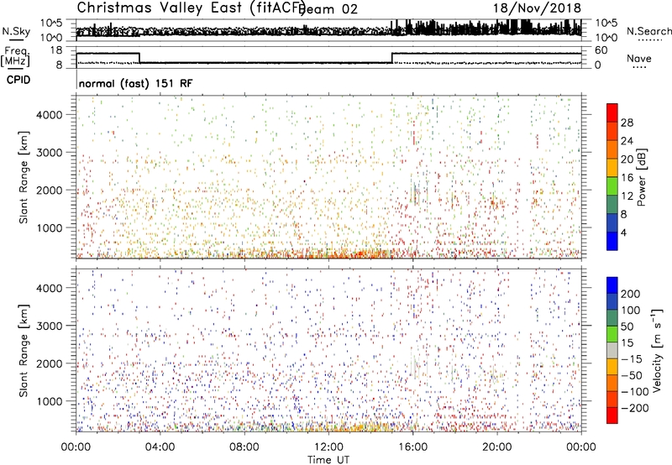
Task: Select the "Time UT" axis title
Action: click(x=328, y=459)
